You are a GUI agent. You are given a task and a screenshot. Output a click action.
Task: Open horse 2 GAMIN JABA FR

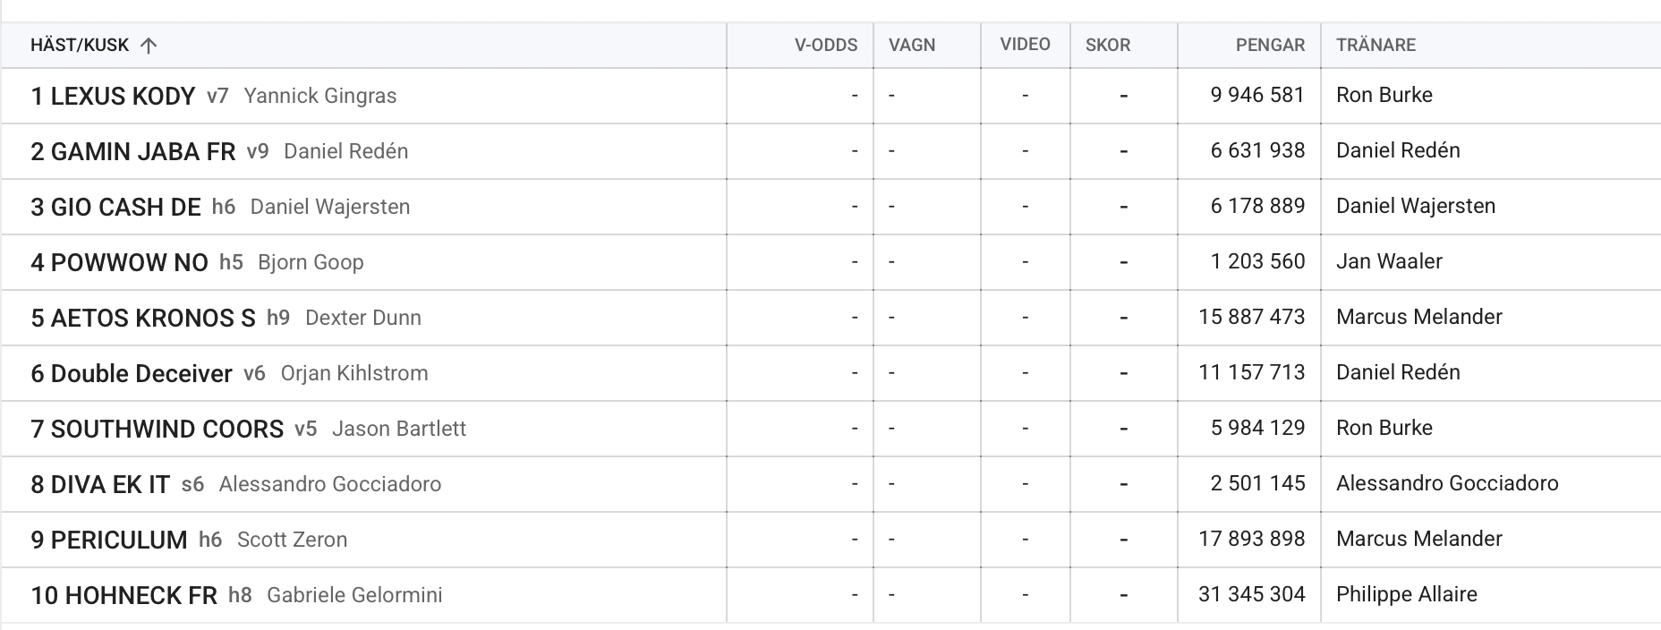click(x=133, y=151)
